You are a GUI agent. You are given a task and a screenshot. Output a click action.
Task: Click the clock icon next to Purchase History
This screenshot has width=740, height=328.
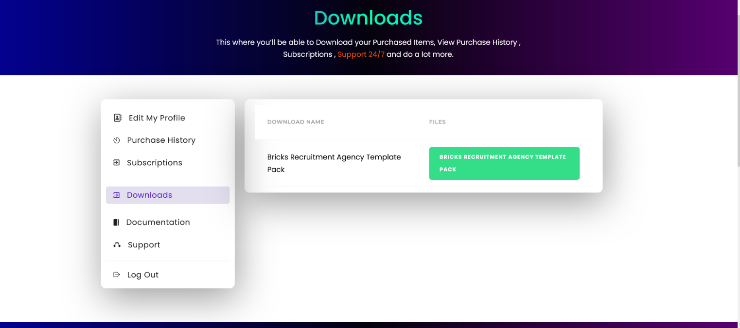pos(117,140)
